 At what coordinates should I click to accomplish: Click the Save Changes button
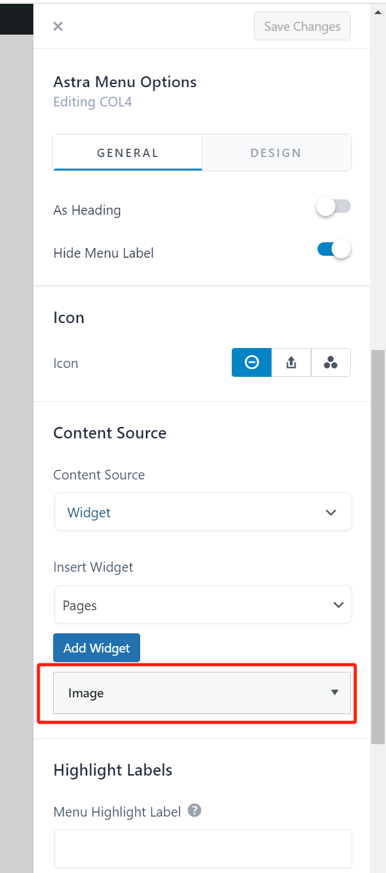(302, 26)
